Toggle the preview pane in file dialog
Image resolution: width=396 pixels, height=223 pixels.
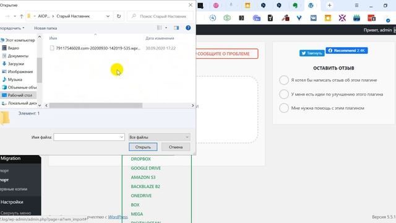tap(176, 28)
